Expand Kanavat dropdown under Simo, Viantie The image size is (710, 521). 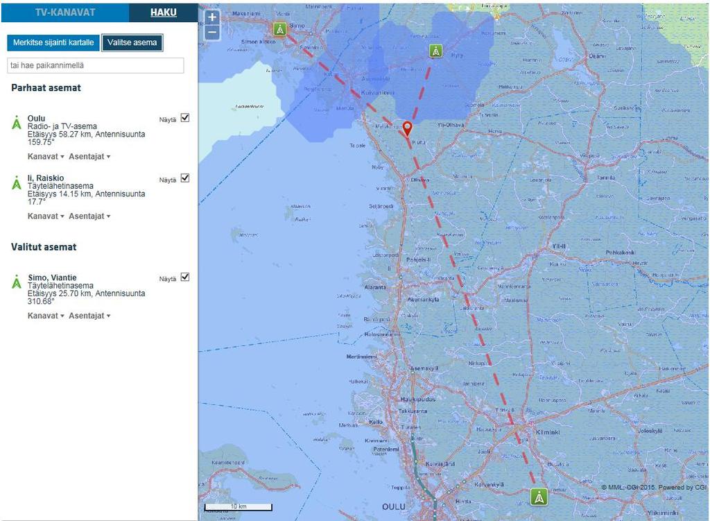point(46,316)
